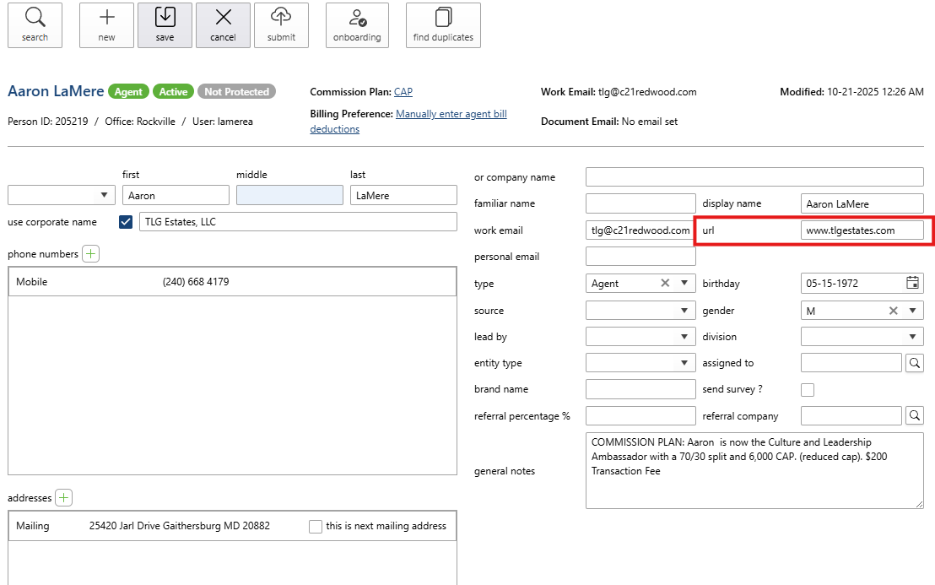
Task: Open the entity type dropdown
Action: tap(684, 363)
